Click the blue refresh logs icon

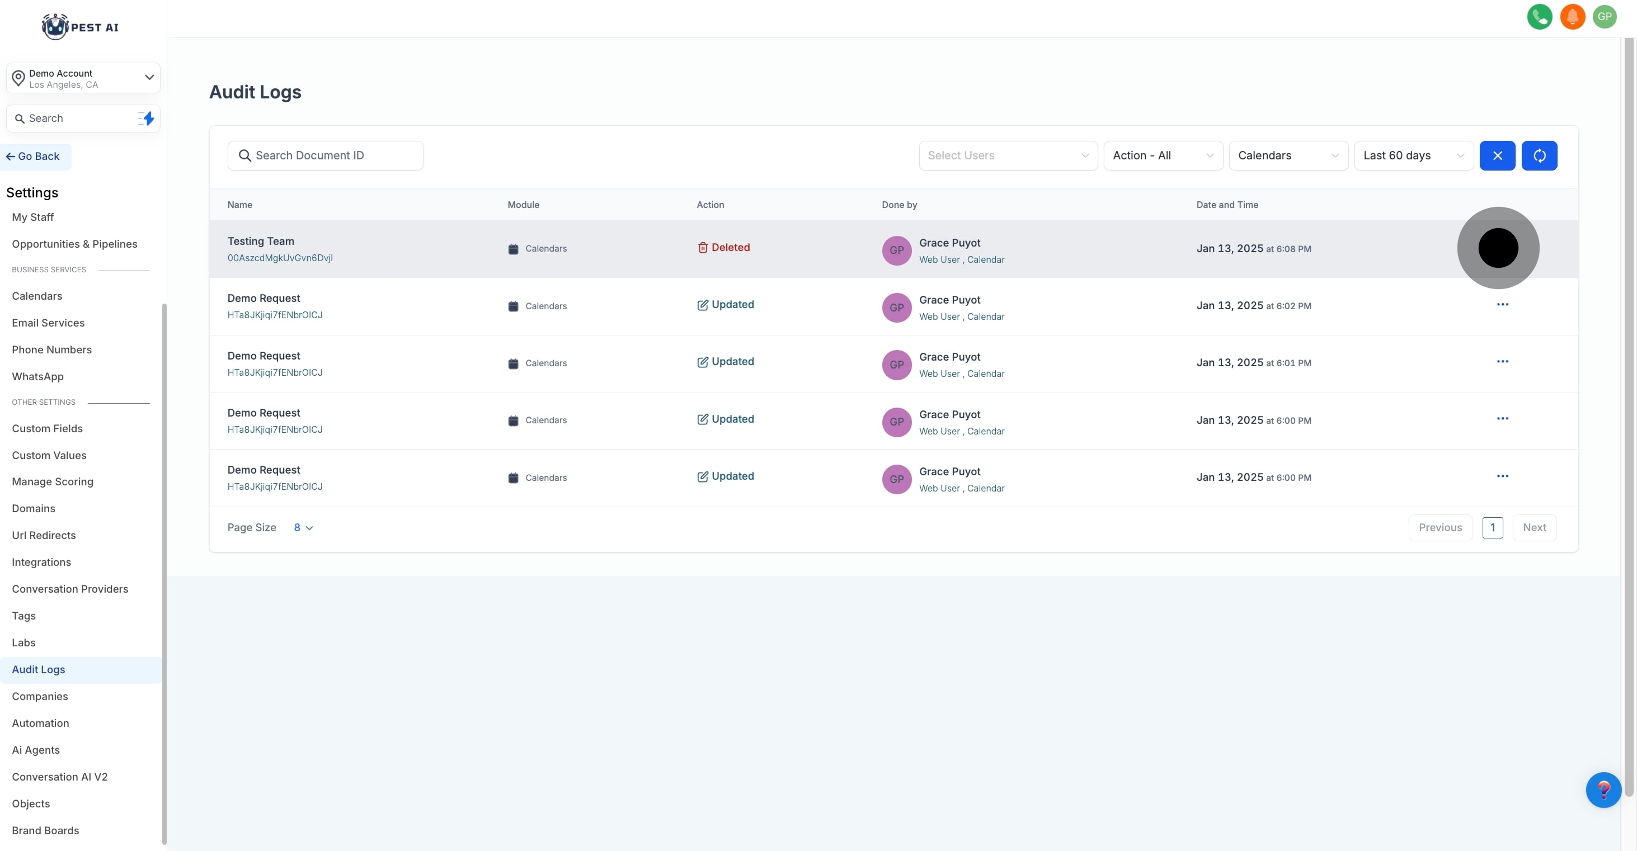click(x=1539, y=155)
